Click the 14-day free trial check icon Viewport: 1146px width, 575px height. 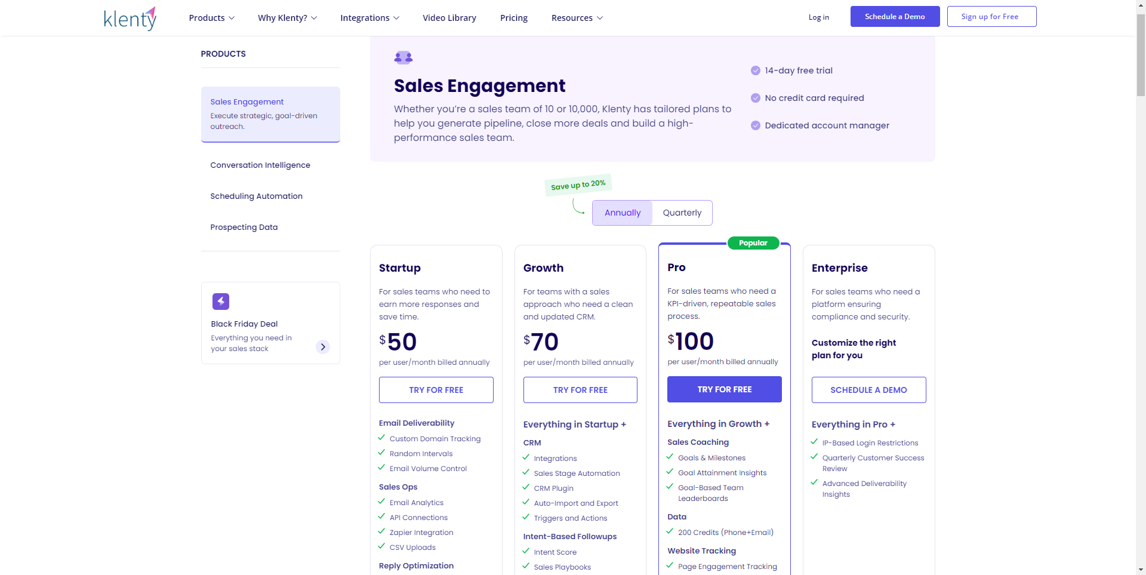[x=756, y=70]
